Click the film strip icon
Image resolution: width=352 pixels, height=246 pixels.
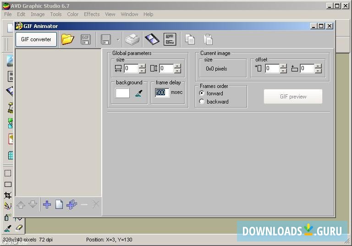tap(152, 39)
